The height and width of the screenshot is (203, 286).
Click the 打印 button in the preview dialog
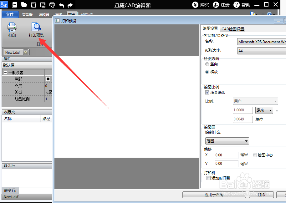click(x=261, y=195)
